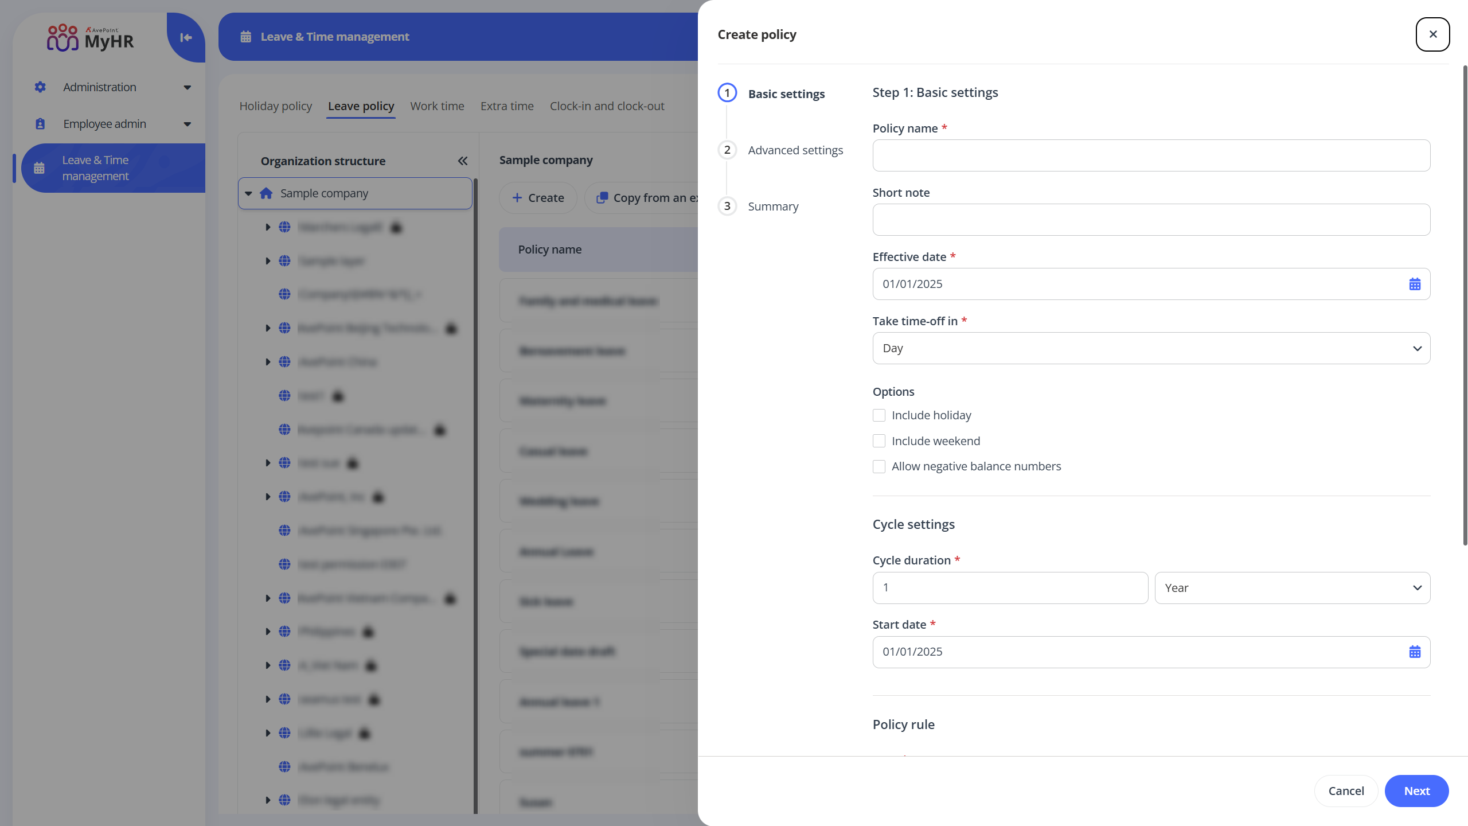Click the Policy rule heading

[904, 724]
